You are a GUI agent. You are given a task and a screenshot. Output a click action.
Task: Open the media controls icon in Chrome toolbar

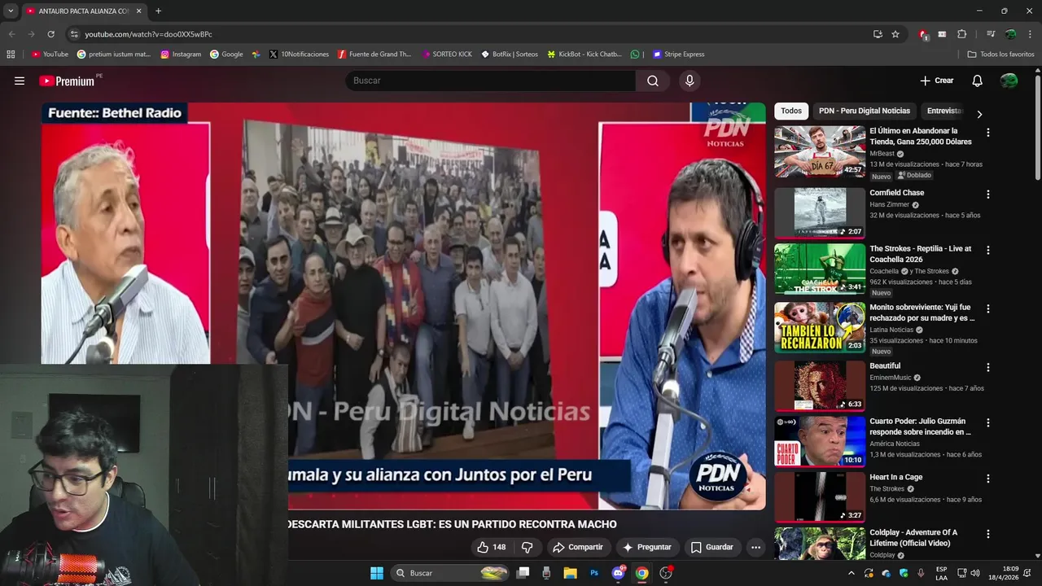tap(991, 34)
